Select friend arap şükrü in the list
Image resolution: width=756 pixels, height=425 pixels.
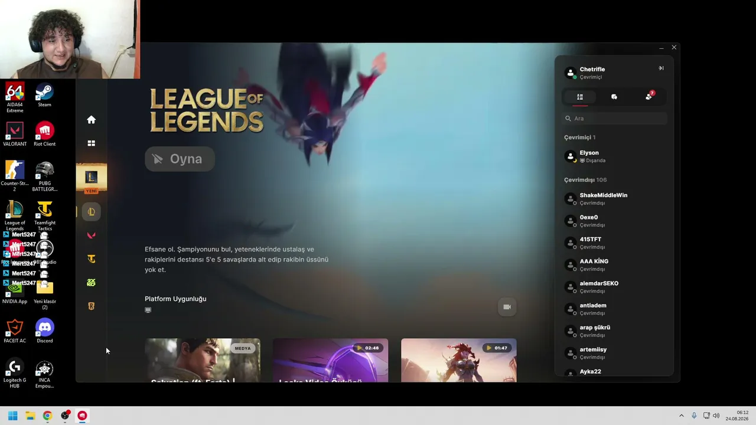(x=614, y=331)
